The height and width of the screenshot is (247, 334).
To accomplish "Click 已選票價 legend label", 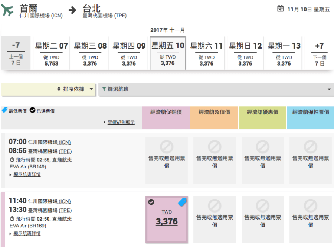I will pos(46,111).
